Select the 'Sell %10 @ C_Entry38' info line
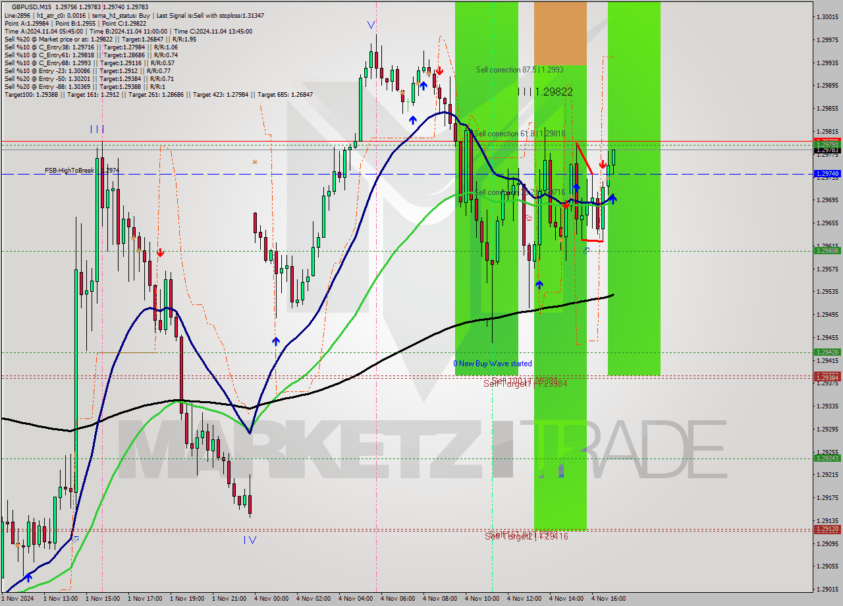This screenshot has height=606, width=843. pyautogui.click(x=91, y=47)
